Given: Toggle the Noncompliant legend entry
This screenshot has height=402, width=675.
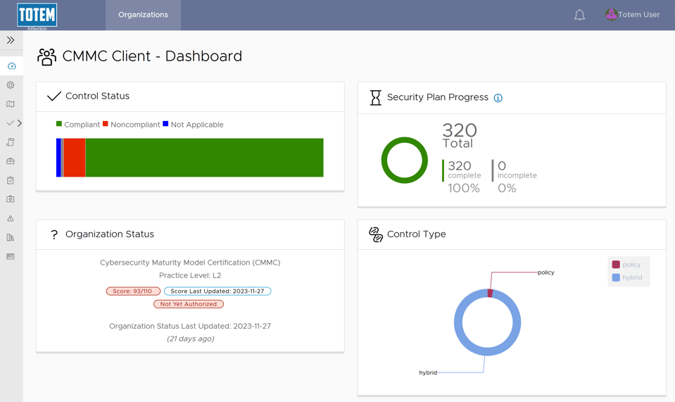Looking at the screenshot, I should pos(132,125).
